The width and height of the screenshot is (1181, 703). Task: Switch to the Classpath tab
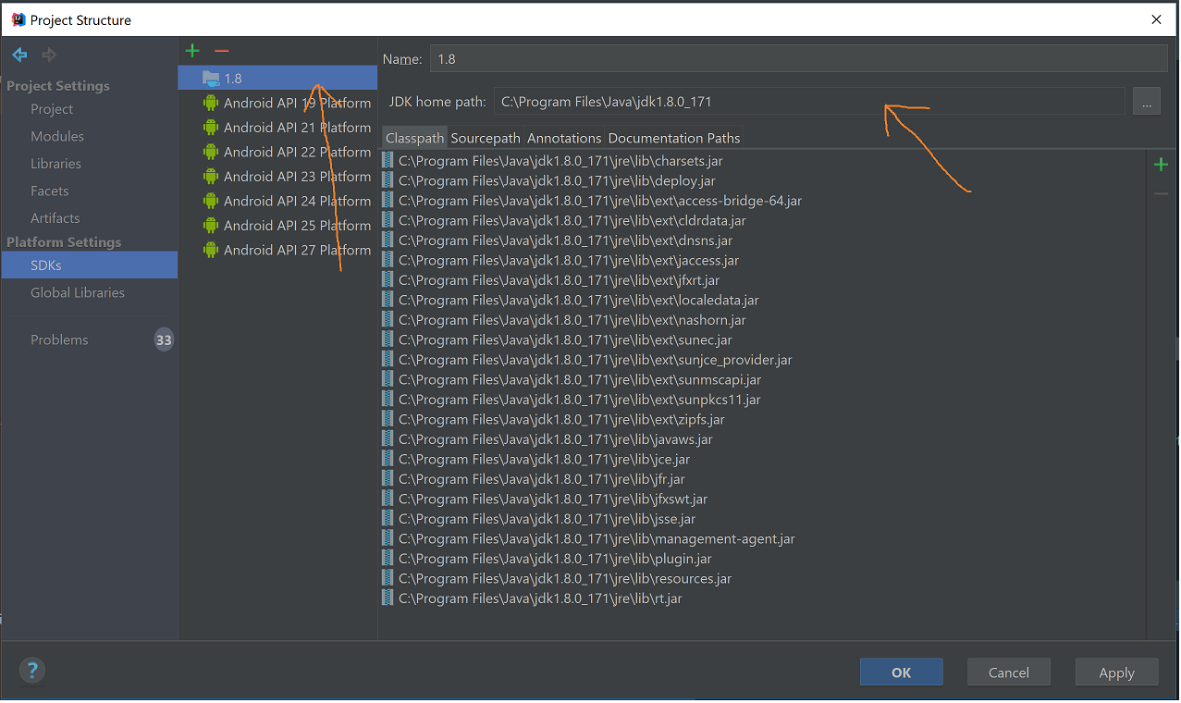tap(415, 138)
